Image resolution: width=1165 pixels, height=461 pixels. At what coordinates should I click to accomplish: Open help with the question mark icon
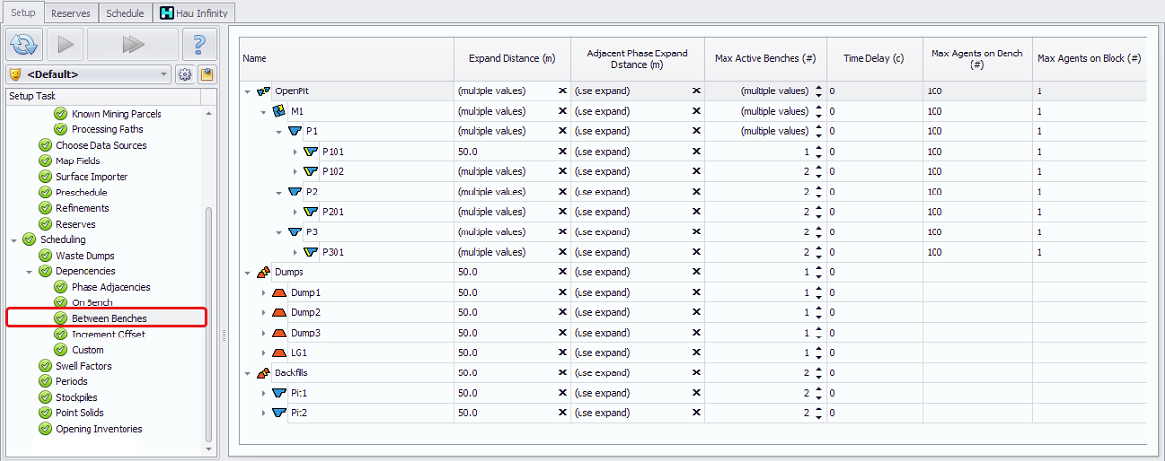point(198,45)
